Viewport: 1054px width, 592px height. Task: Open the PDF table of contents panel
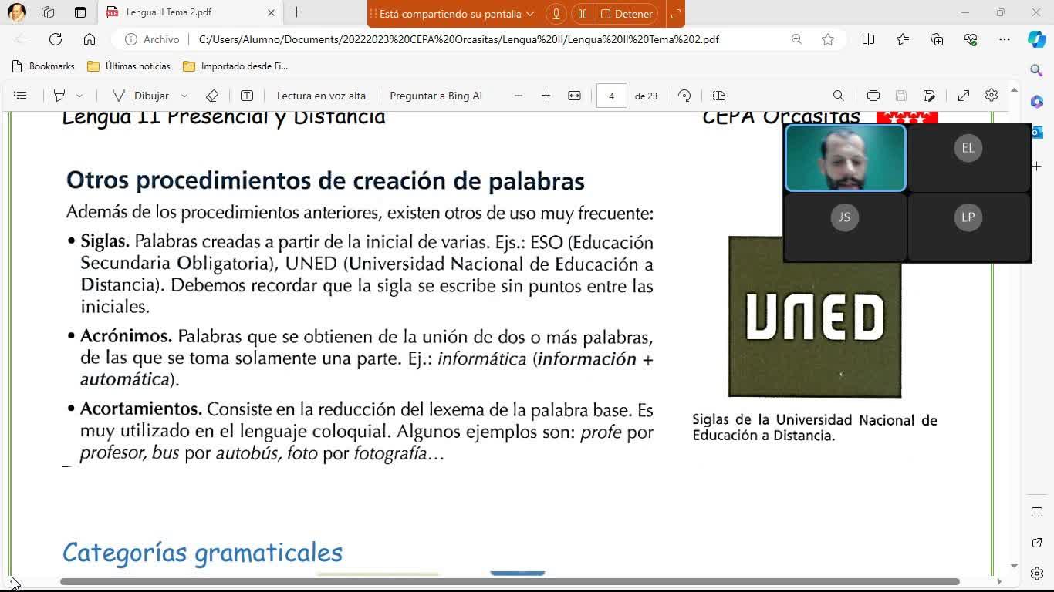pyautogui.click(x=20, y=96)
